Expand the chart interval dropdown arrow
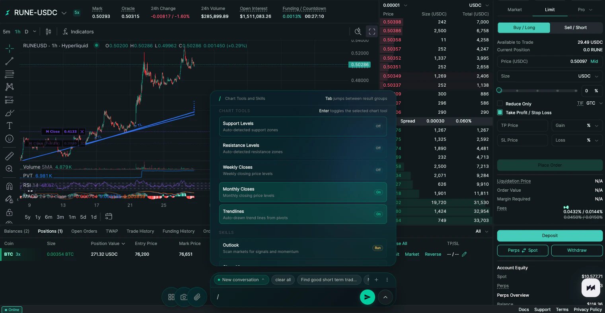 [x=35, y=31]
